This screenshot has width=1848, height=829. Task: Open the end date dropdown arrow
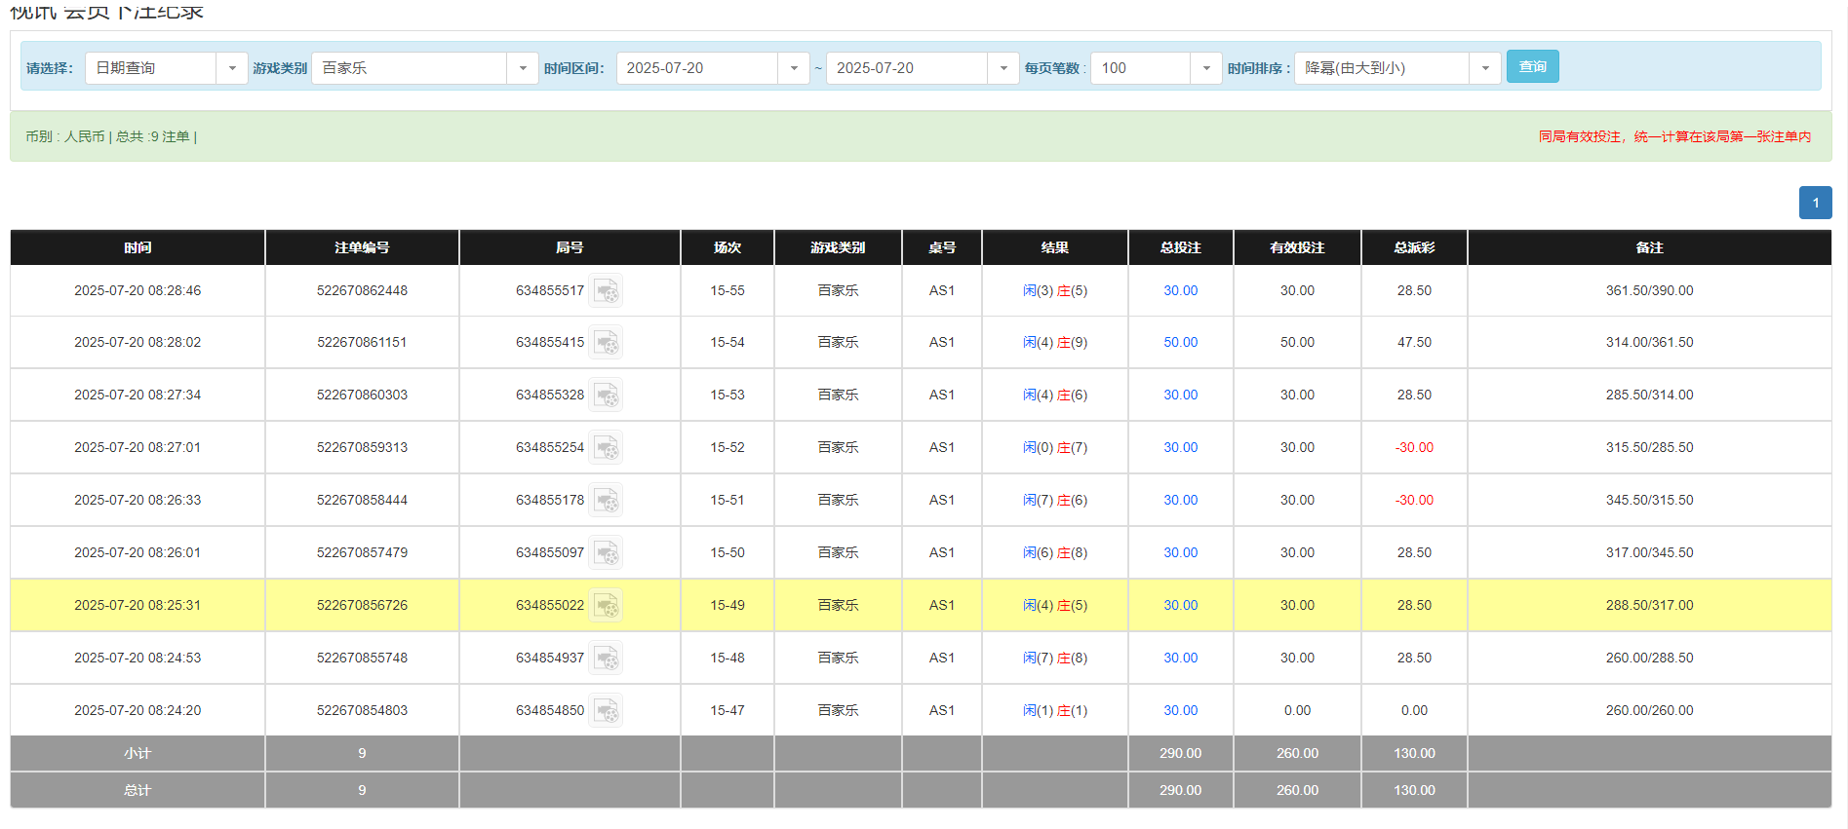pyautogui.click(x=1003, y=68)
